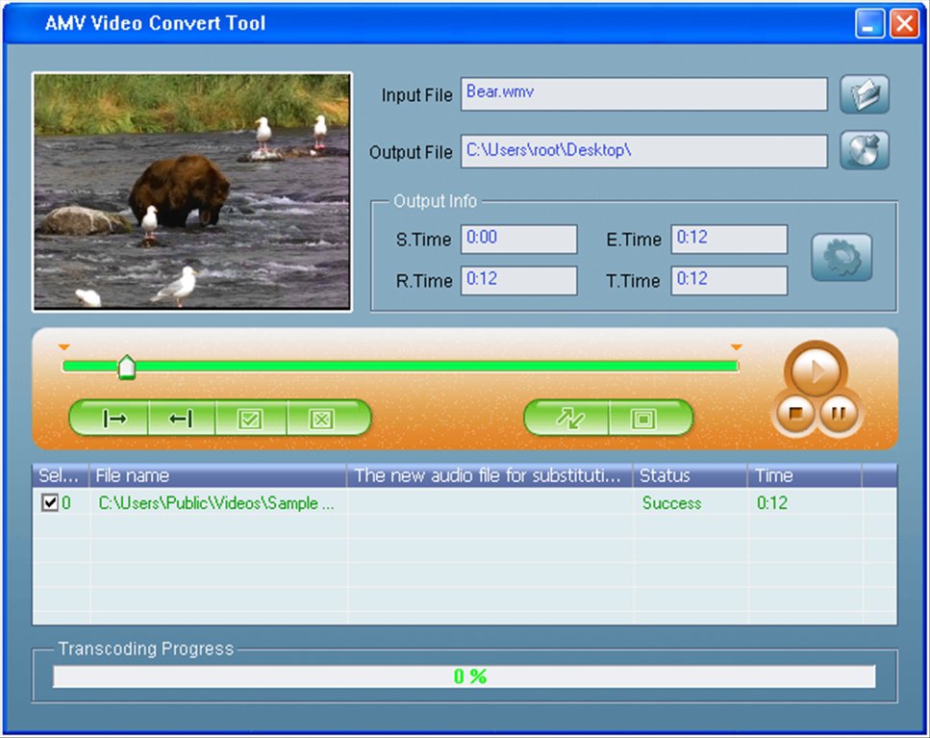The width and height of the screenshot is (930, 738).
Task: Click the Time column header
Action: (804, 475)
